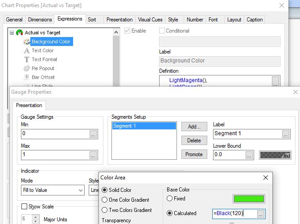Select the Fixed base color option
The height and width of the screenshot is (224, 300).
(169, 199)
